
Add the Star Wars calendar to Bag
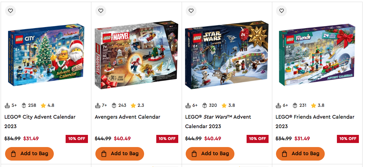point(210,154)
